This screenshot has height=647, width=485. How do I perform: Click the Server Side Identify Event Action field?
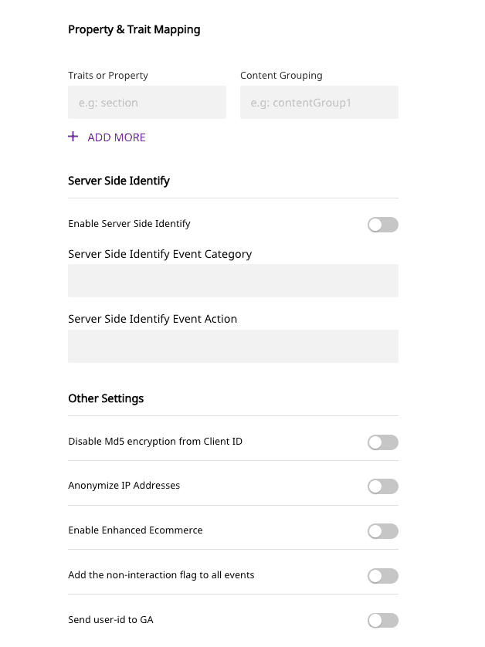233,346
